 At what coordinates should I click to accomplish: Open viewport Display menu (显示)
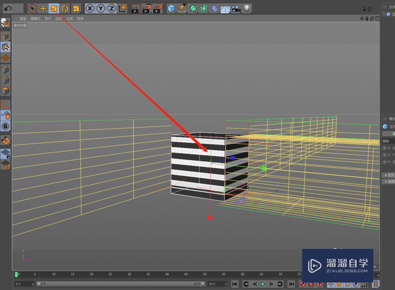click(x=48, y=19)
